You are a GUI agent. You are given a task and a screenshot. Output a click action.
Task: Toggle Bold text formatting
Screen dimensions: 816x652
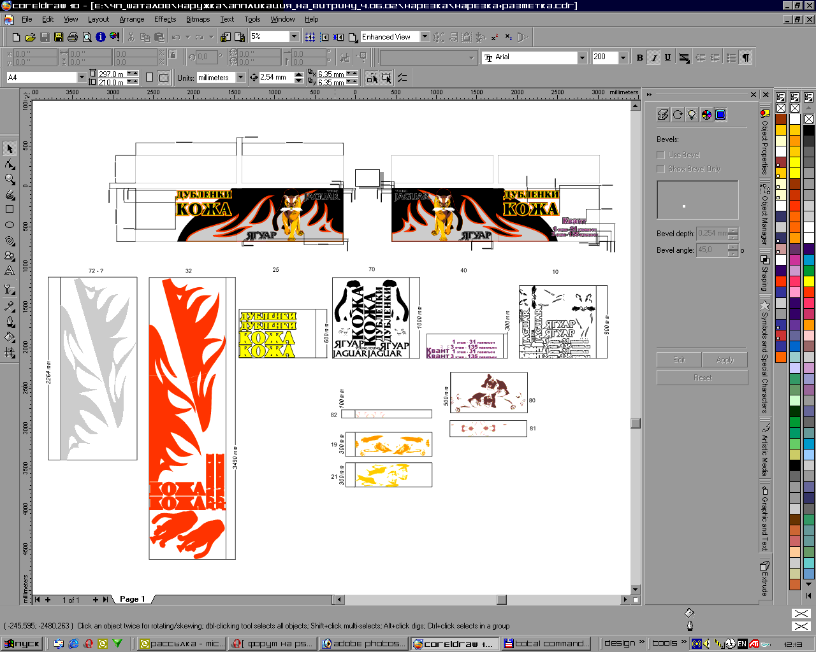pyautogui.click(x=639, y=57)
